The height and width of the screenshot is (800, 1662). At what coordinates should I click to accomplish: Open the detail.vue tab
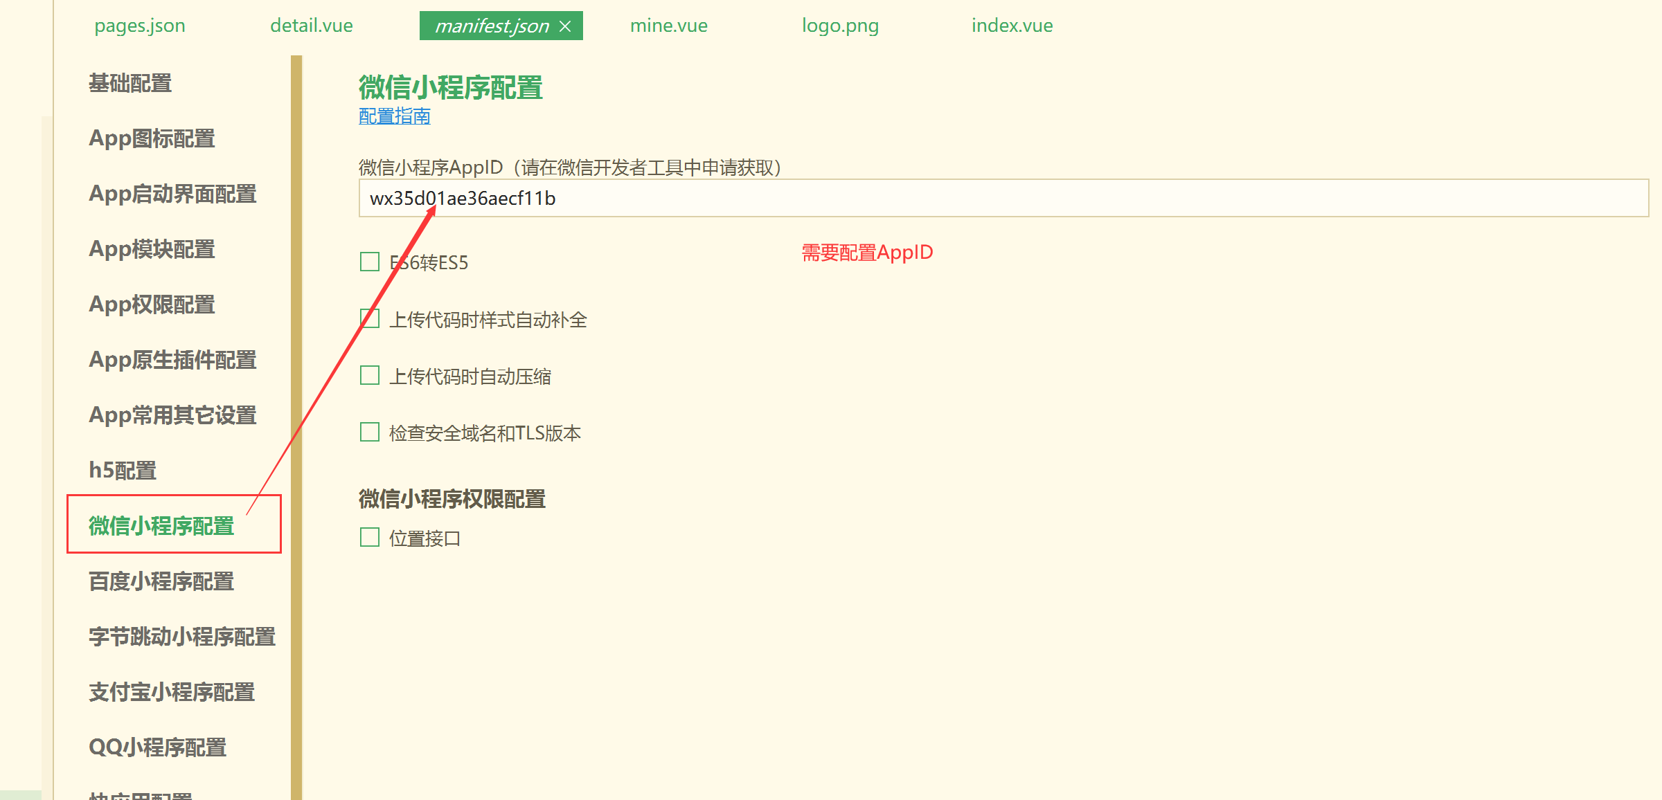point(312,26)
